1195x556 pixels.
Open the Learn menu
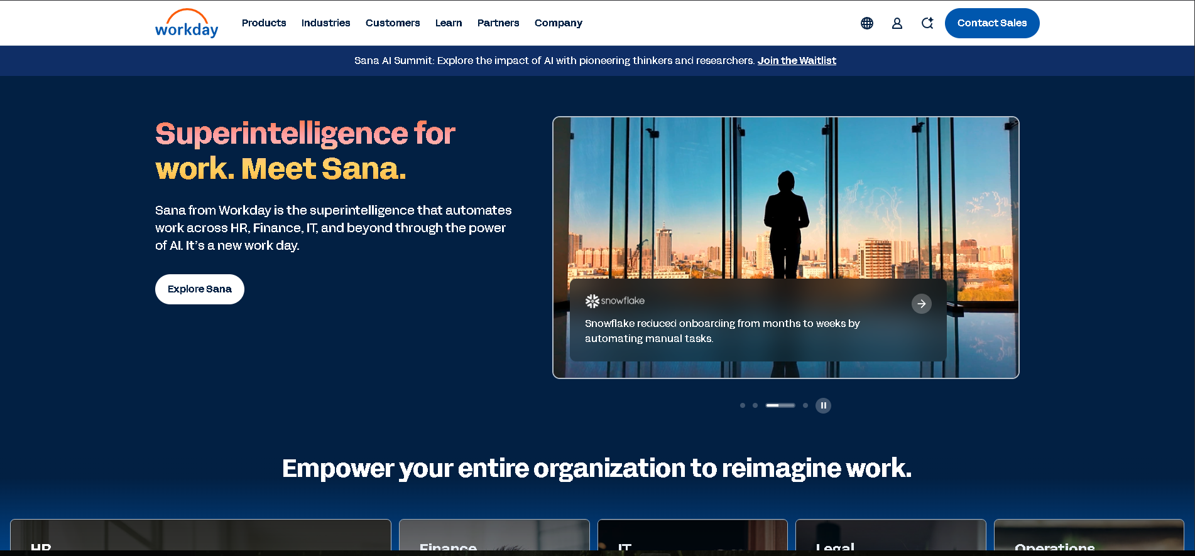(449, 23)
